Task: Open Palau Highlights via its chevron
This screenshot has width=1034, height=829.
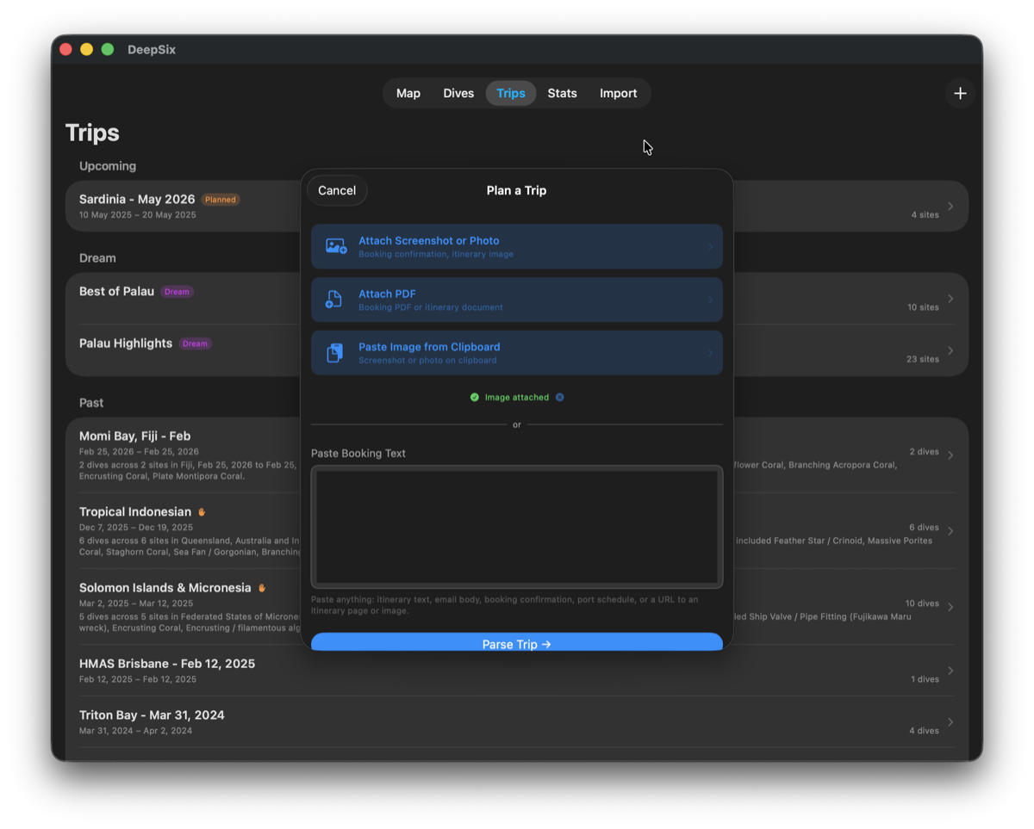Action: [x=950, y=350]
